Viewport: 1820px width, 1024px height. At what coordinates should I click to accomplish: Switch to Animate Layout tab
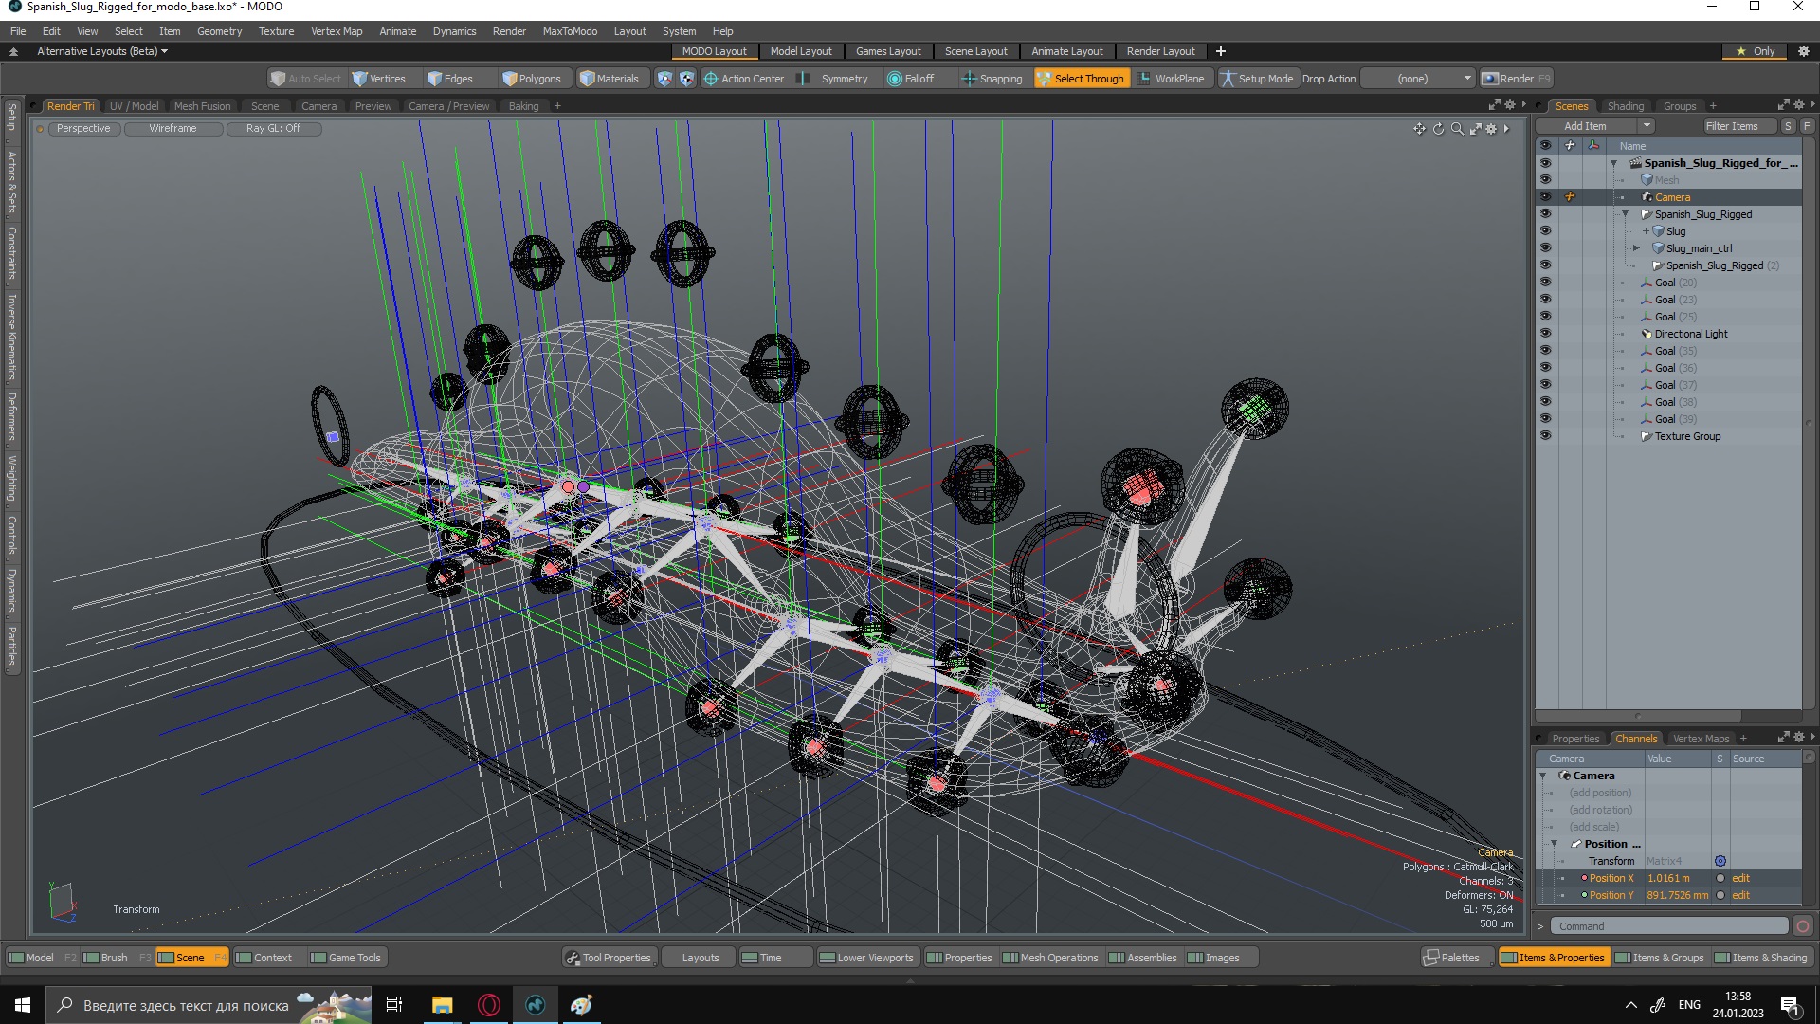(1066, 51)
